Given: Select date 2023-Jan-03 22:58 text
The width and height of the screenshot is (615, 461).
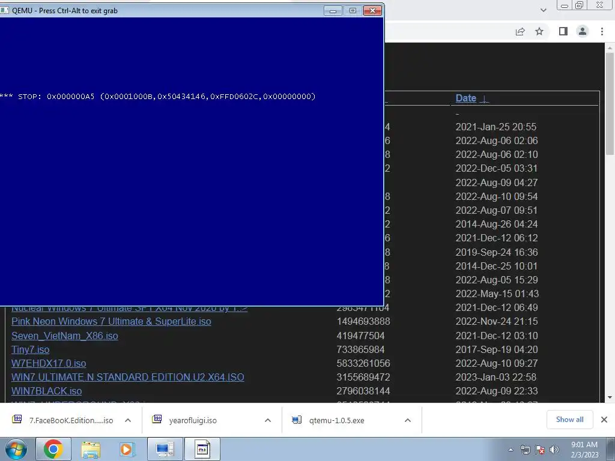Looking at the screenshot, I should (x=496, y=377).
